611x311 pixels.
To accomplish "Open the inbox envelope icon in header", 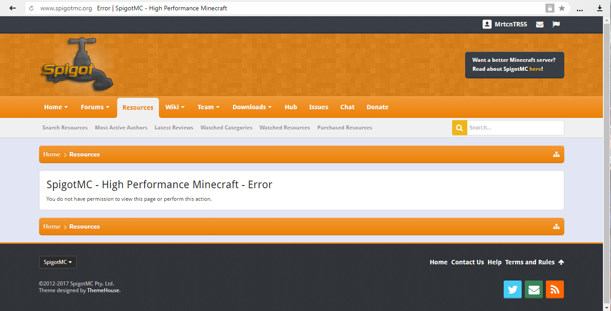I will [540, 25].
